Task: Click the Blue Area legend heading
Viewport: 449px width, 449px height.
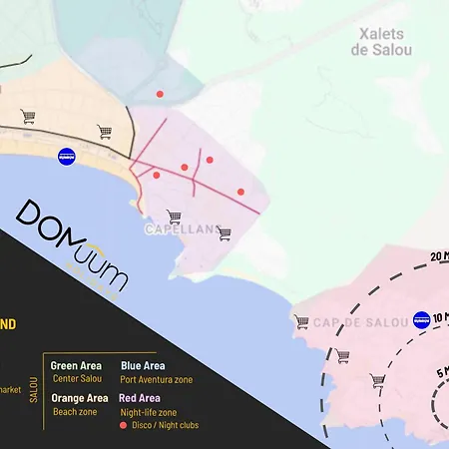Action: (x=143, y=366)
